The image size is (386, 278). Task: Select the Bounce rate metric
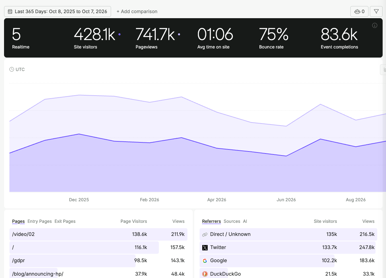(274, 38)
